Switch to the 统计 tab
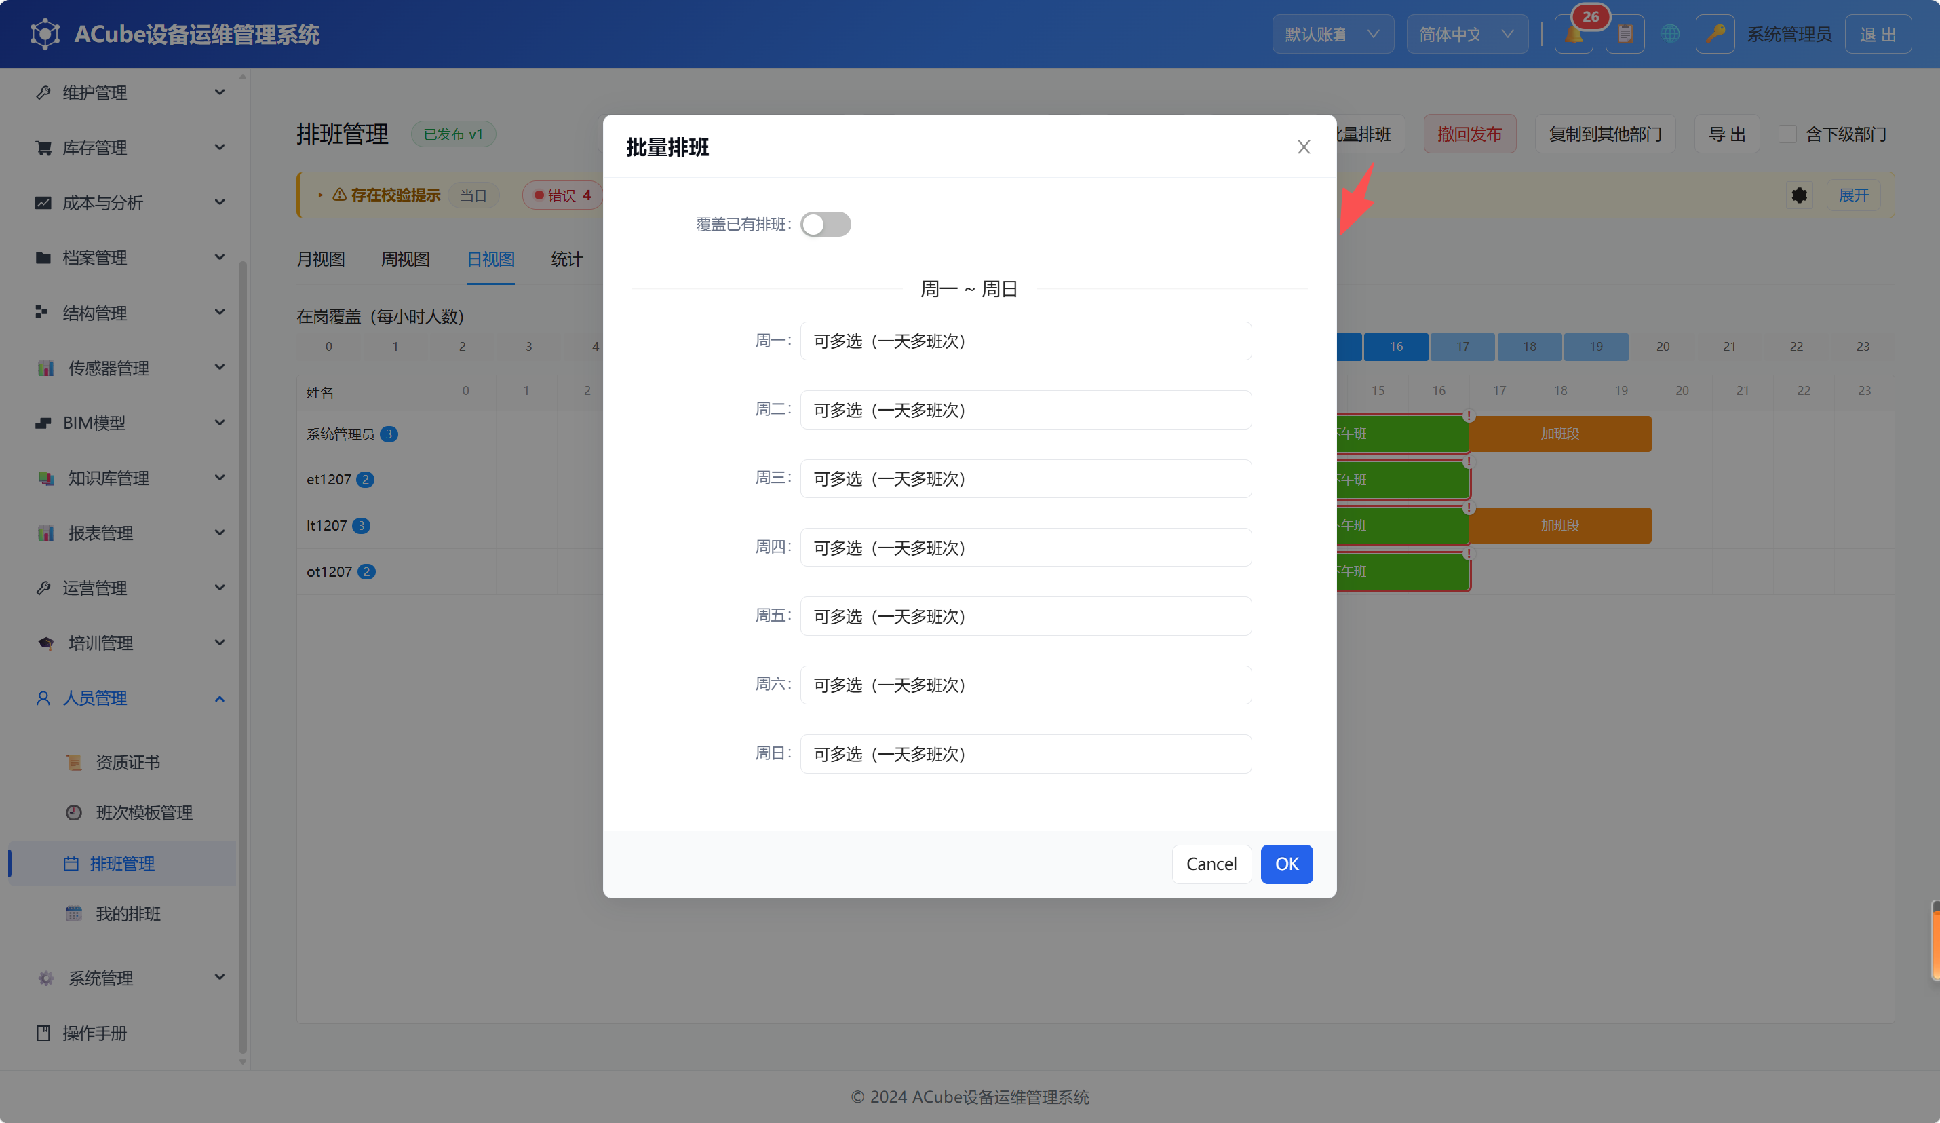This screenshot has height=1123, width=1940. (x=566, y=260)
